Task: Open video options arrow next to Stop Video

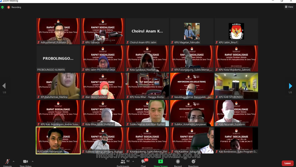Action: (x=33, y=162)
